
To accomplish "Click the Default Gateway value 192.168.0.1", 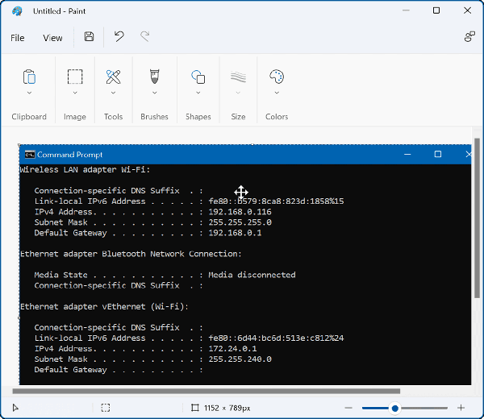I will [235, 233].
